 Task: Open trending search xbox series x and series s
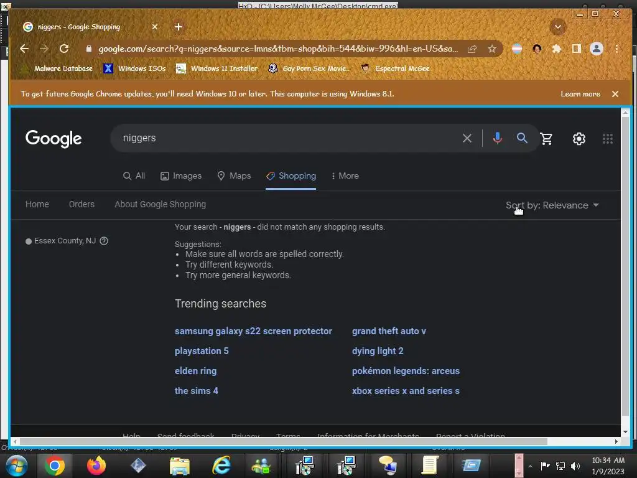pos(406,391)
